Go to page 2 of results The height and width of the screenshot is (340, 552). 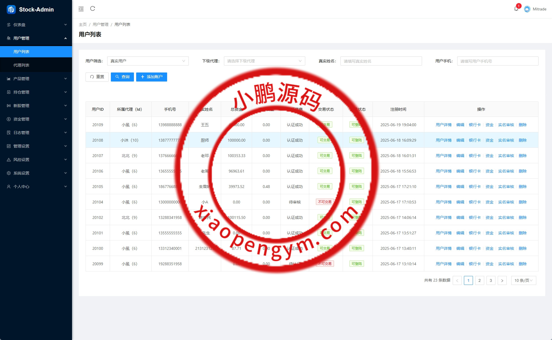click(479, 280)
